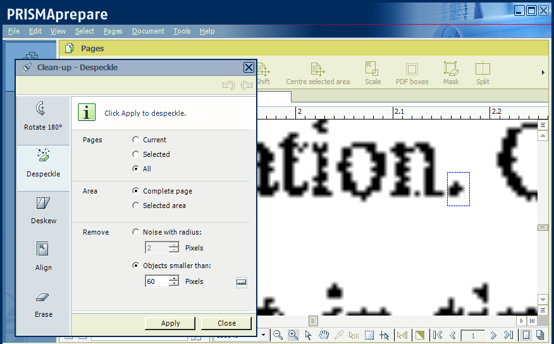Click the page number input field
Image resolution: width=554 pixels, height=344 pixels.
click(472, 335)
